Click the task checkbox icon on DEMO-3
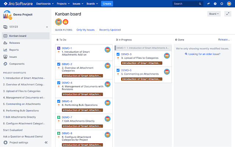The width and height of the screenshot is (235, 147). click(x=118, y=54)
